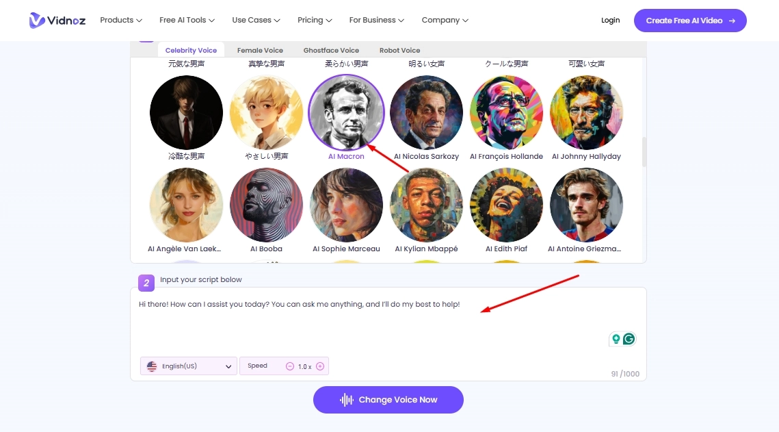Click the US flag icon in the language selector
Screen dimensions: 779x432
pyautogui.click(x=151, y=366)
